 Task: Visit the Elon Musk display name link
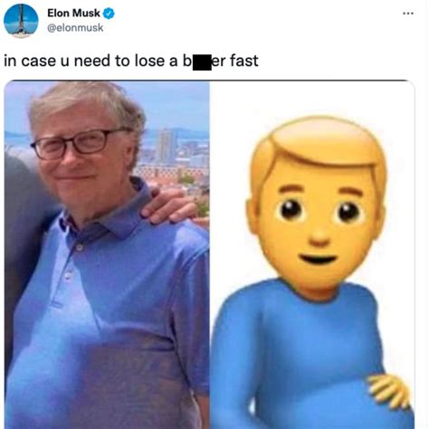[73, 14]
